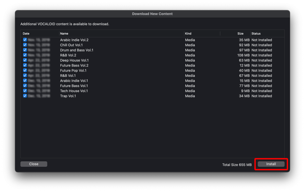Highlight the R&B Vol.1 list entry name

click(68, 76)
